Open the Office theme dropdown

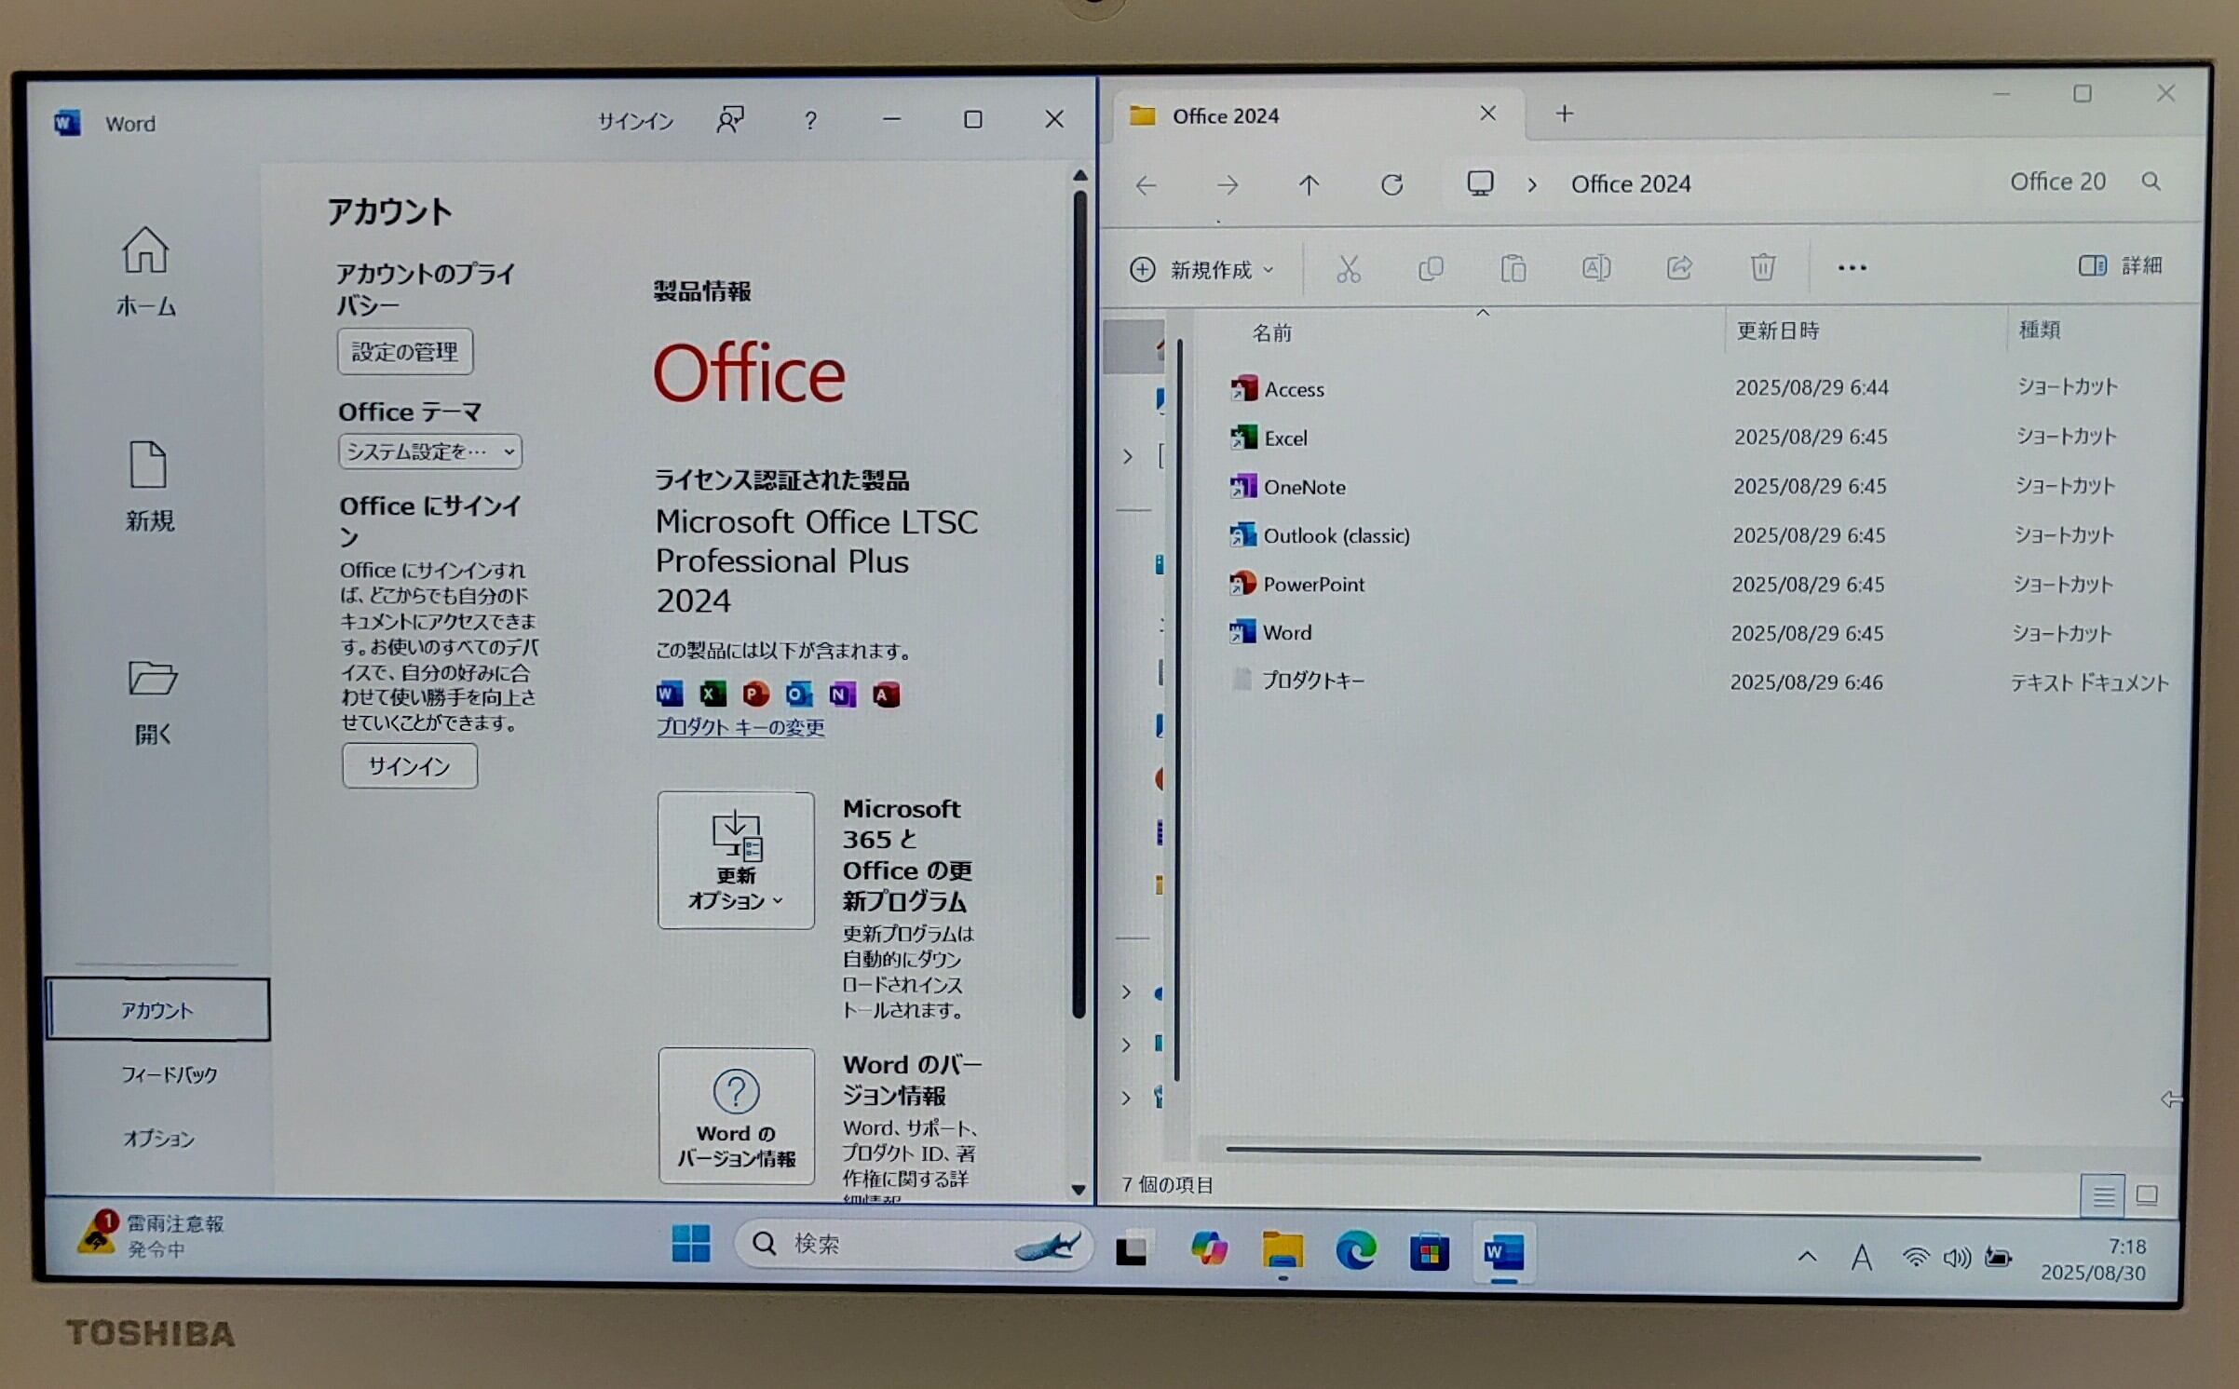[429, 452]
